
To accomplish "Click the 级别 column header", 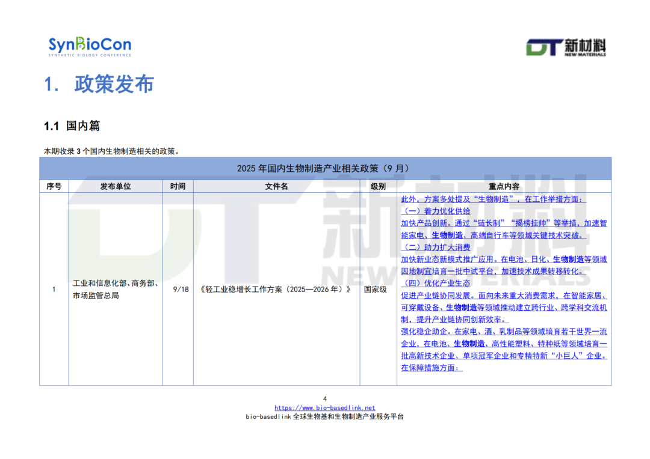I will [378, 186].
